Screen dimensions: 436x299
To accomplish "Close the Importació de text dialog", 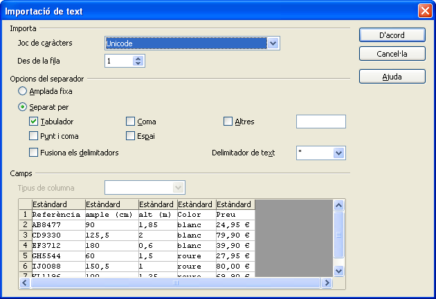I will tap(425, 10).
